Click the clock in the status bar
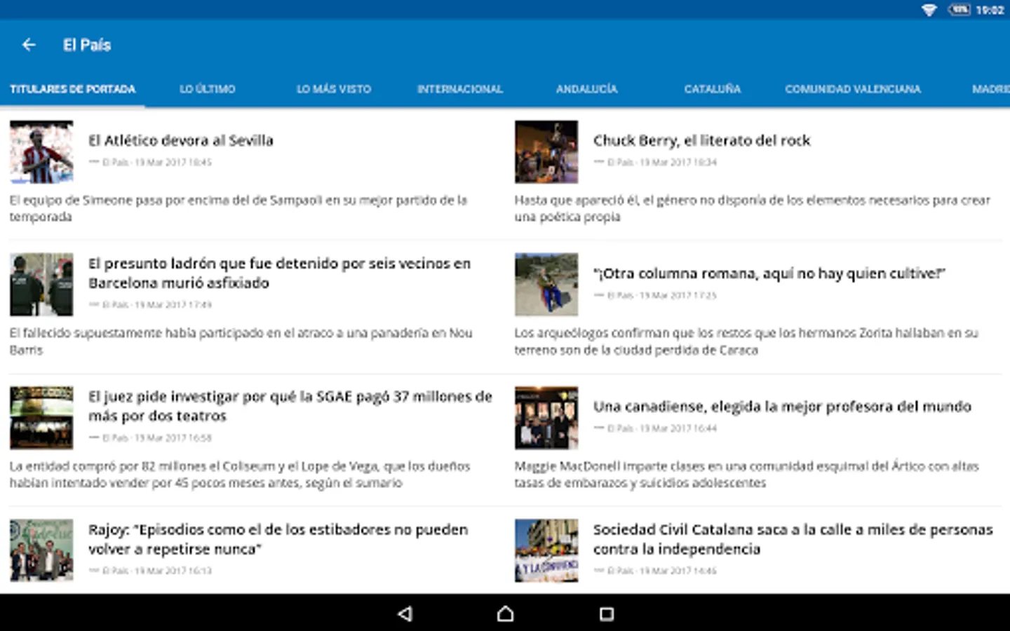 [x=990, y=10]
